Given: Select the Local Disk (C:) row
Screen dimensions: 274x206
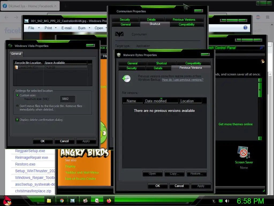Looking at the screenshot, I should click(50, 67).
